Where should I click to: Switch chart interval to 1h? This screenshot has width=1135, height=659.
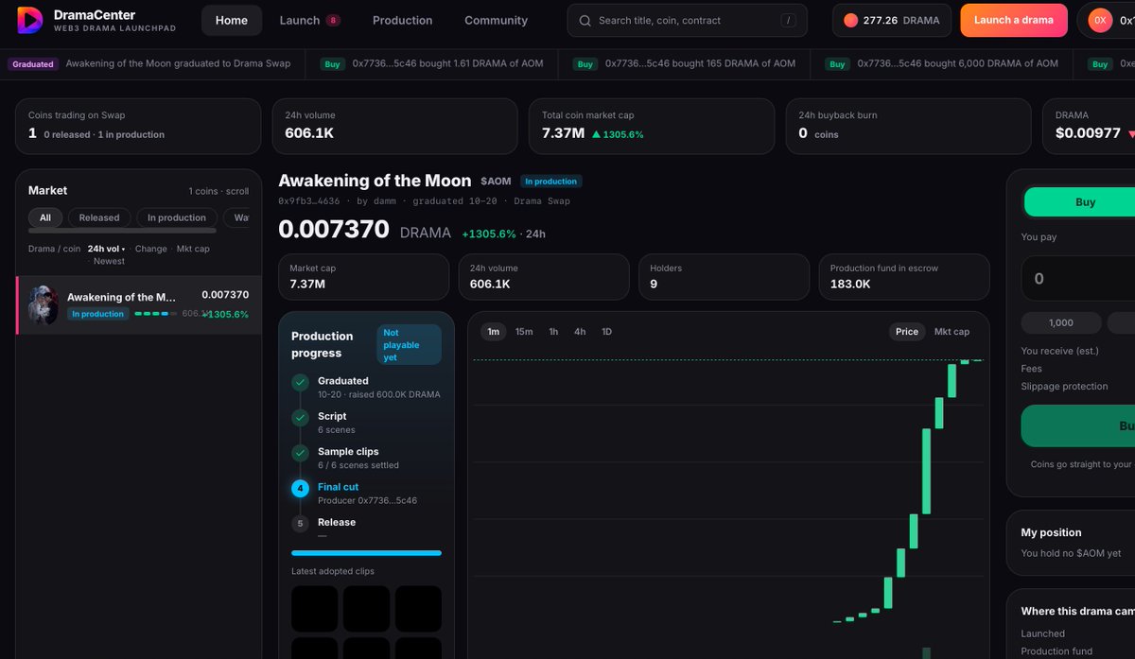click(x=553, y=332)
